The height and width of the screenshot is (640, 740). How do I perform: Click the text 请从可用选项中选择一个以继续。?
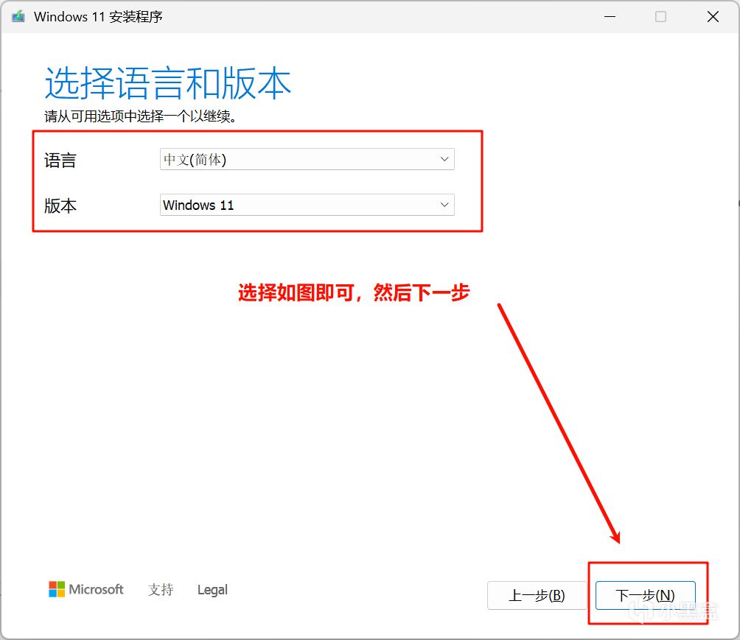pyautogui.click(x=140, y=116)
